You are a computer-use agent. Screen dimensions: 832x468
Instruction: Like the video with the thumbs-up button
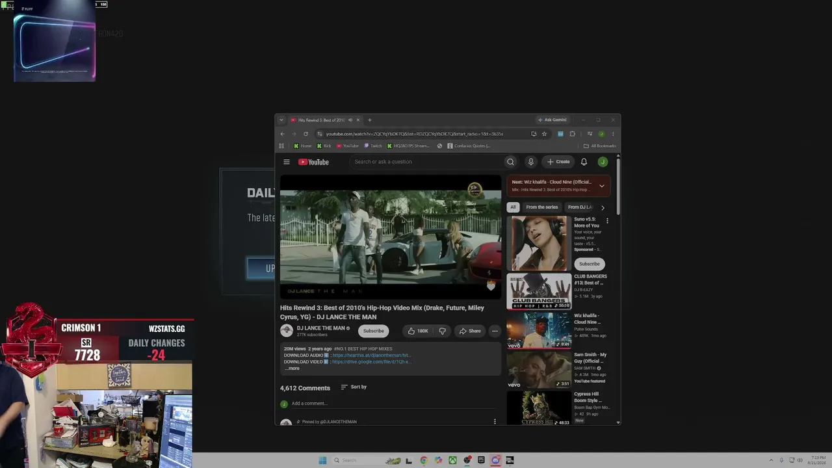point(418,331)
